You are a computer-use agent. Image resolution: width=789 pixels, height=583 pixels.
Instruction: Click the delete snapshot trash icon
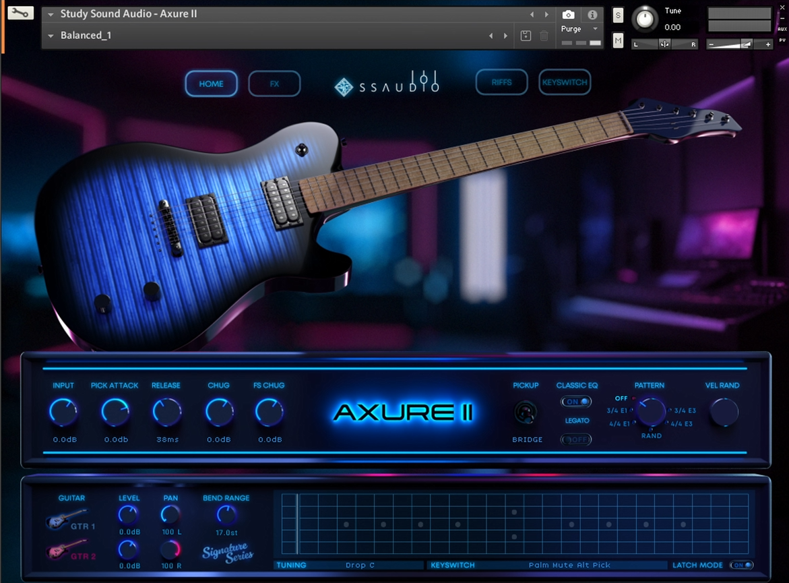click(x=544, y=36)
